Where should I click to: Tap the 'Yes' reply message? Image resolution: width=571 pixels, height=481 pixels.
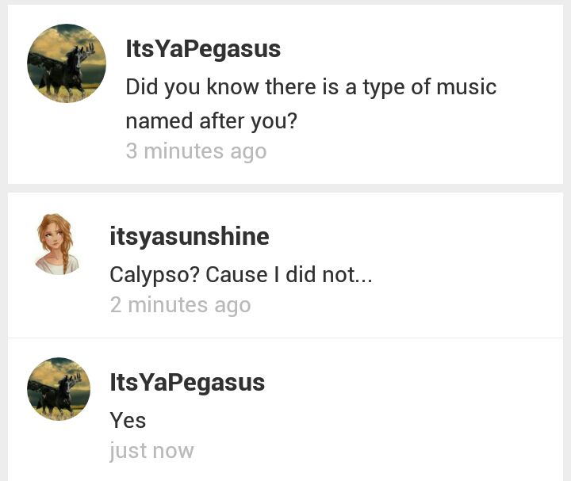point(128,421)
